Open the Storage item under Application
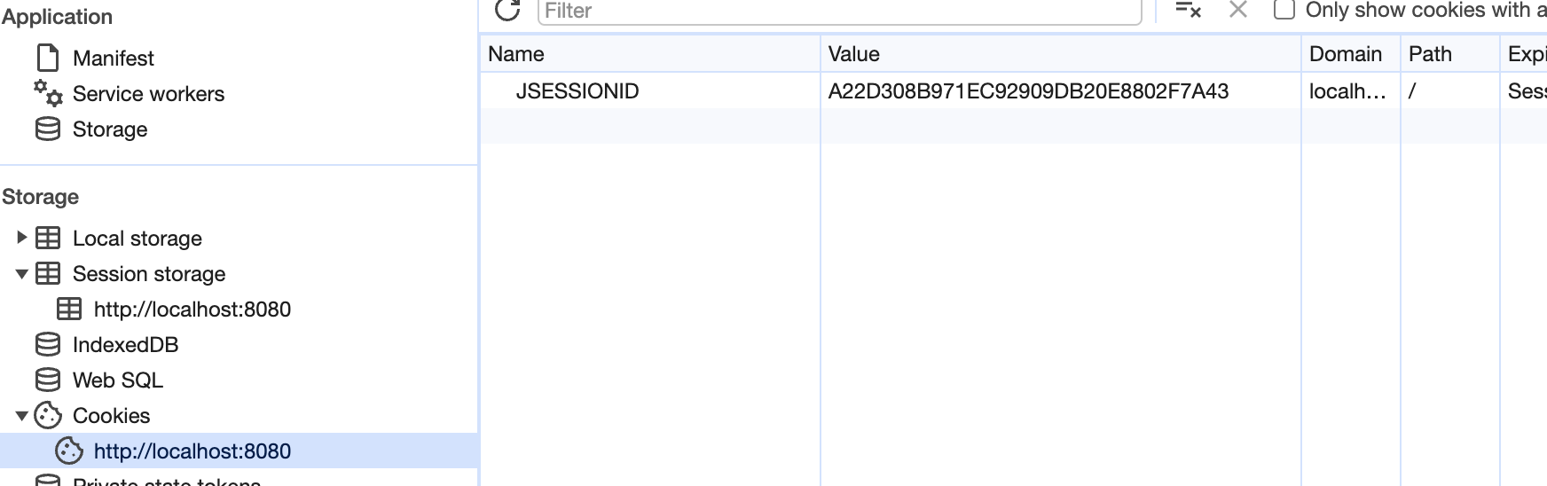1547x486 pixels. [109, 129]
